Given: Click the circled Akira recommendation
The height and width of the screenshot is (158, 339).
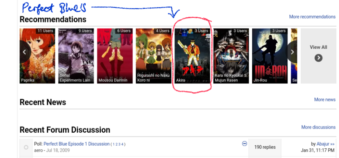Looking at the screenshot, I should (x=192, y=56).
